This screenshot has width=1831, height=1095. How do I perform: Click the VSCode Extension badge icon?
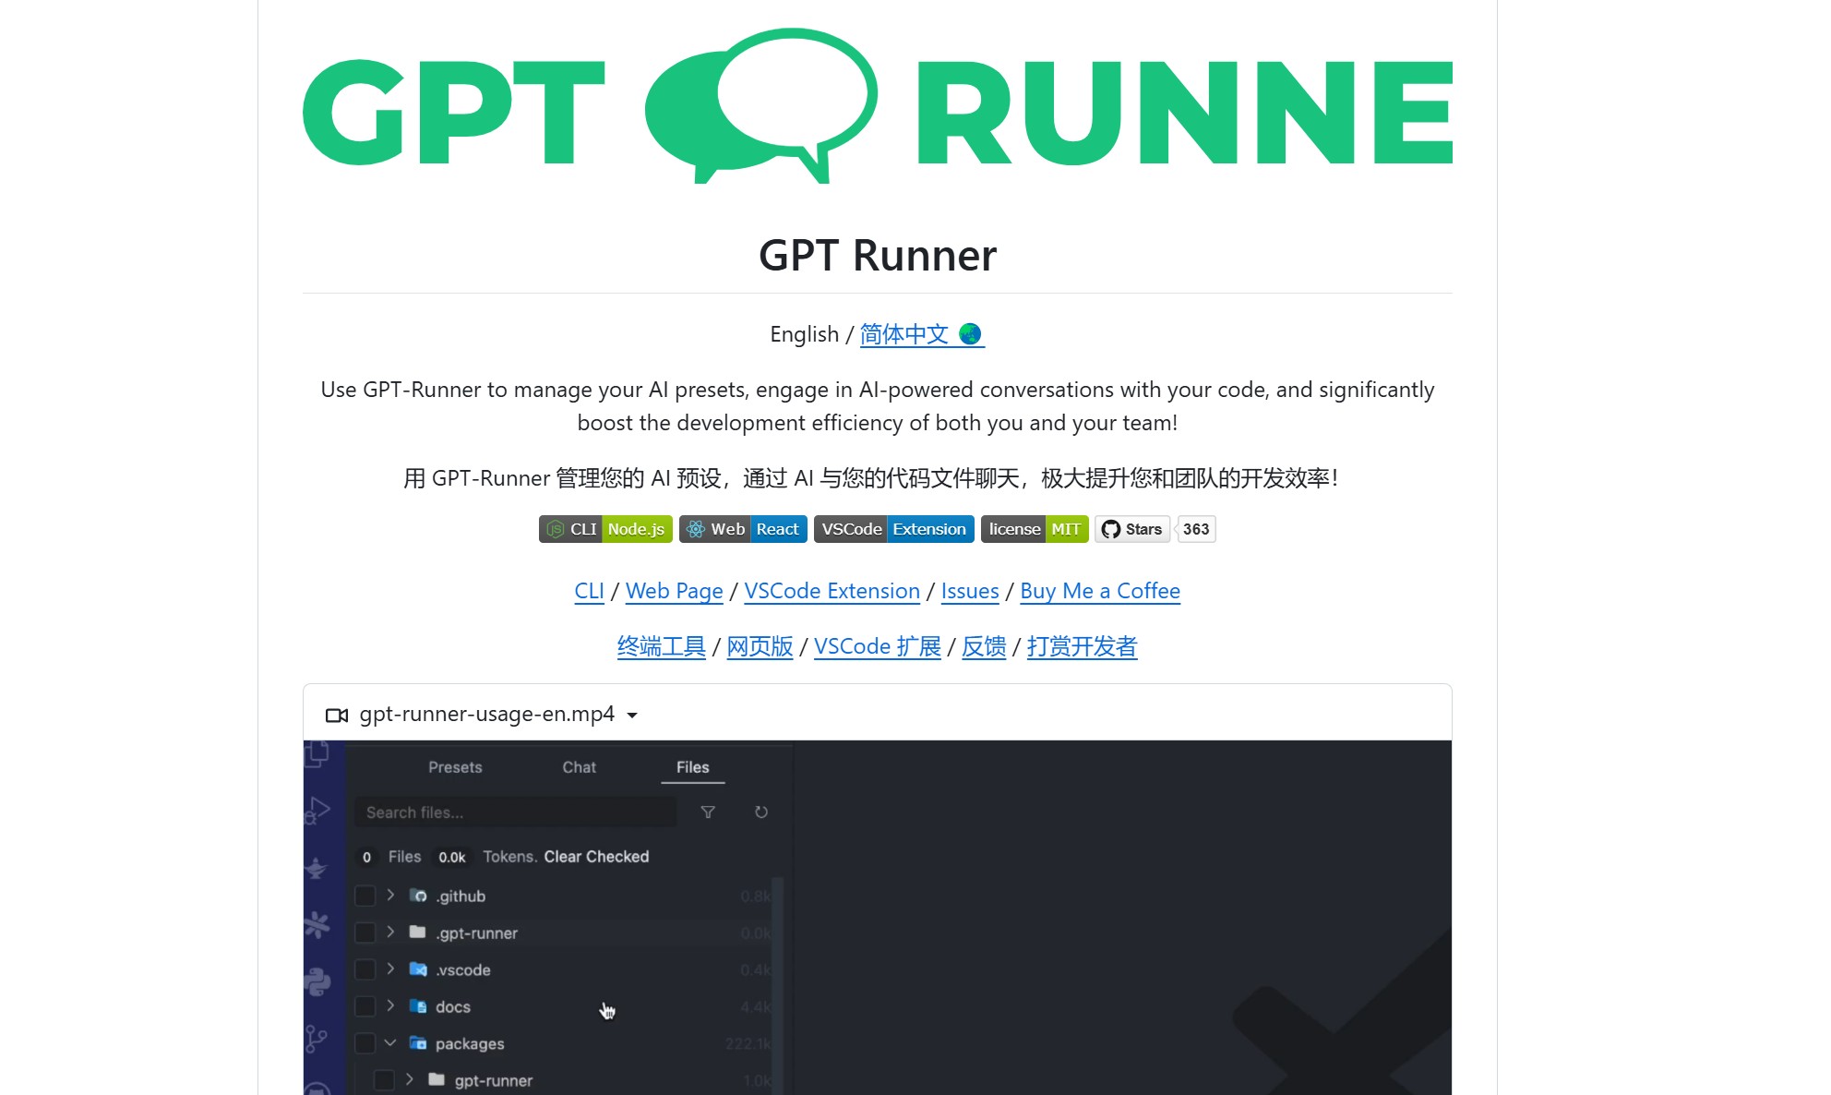(x=896, y=528)
